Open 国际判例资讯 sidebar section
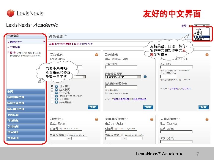Screen dimensions: 214x160 (26, 97)
